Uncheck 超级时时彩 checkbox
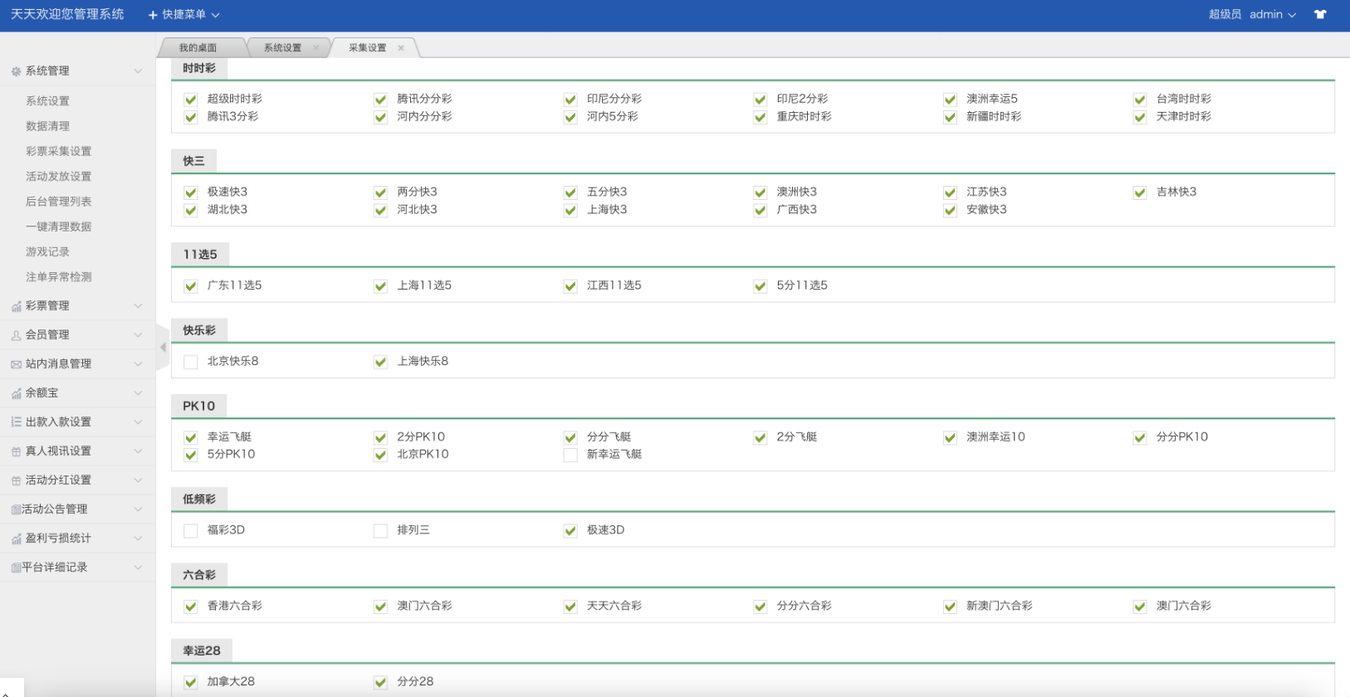Screen dimensions: 1350x697 pos(191,100)
